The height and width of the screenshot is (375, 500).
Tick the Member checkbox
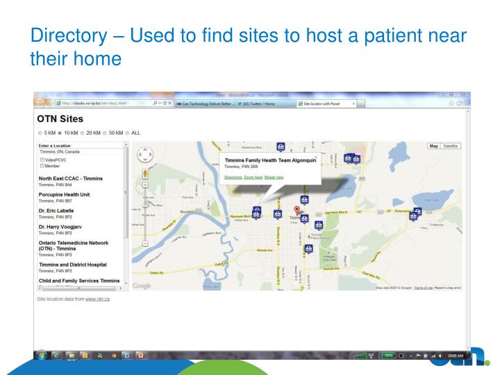click(x=42, y=166)
